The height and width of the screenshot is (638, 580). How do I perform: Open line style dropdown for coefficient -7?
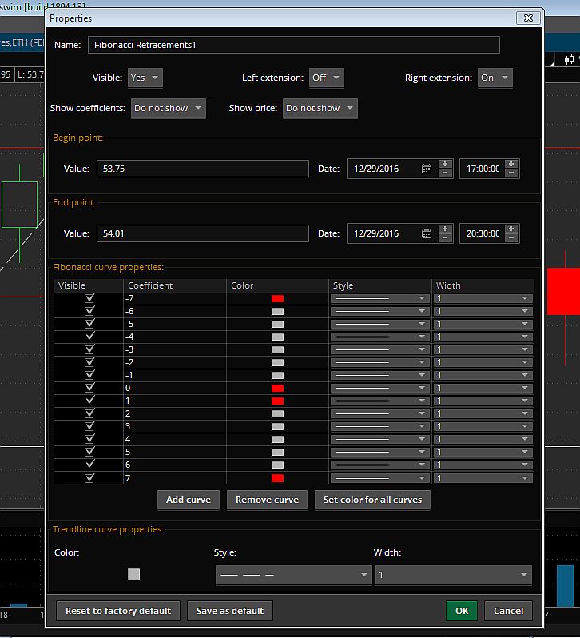tap(380, 298)
